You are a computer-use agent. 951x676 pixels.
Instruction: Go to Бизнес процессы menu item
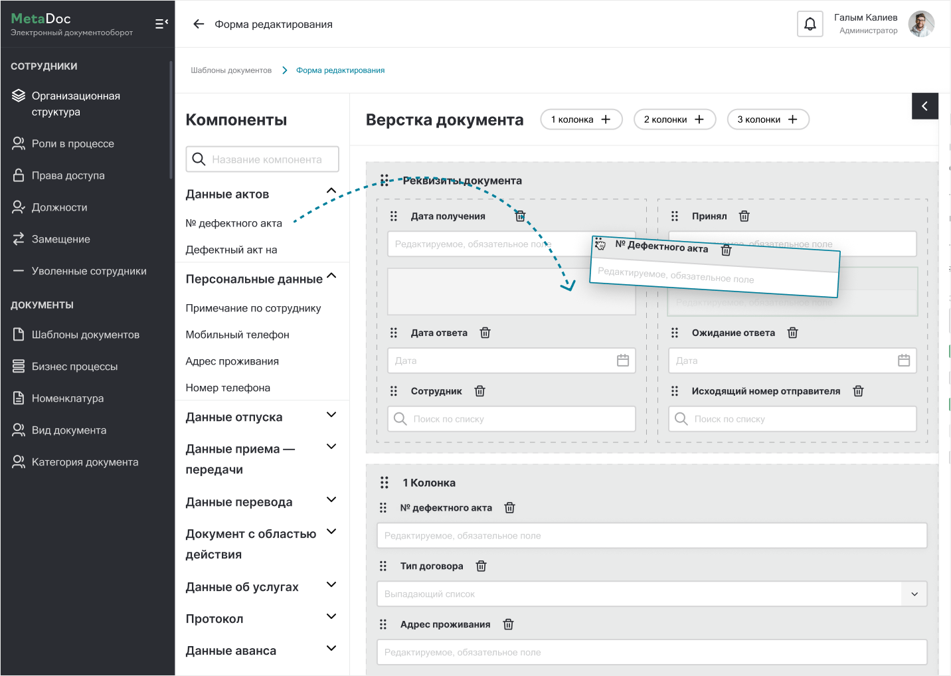(x=74, y=367)
